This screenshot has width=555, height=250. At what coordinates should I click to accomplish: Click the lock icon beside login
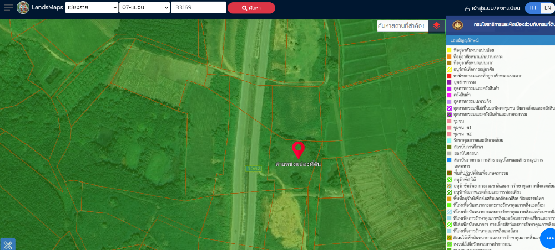pos(467,8)
